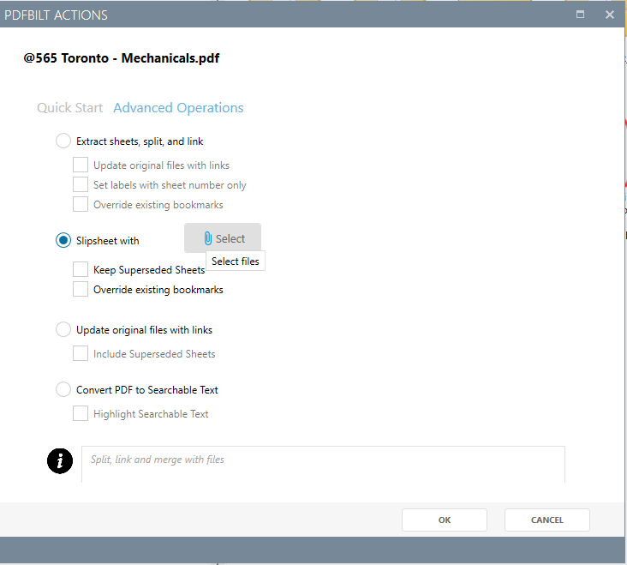The width and height of the screenshot is (627, 565).
Task: Click the PDFBILT ACTIONS title text
Action: pos(56,15)
